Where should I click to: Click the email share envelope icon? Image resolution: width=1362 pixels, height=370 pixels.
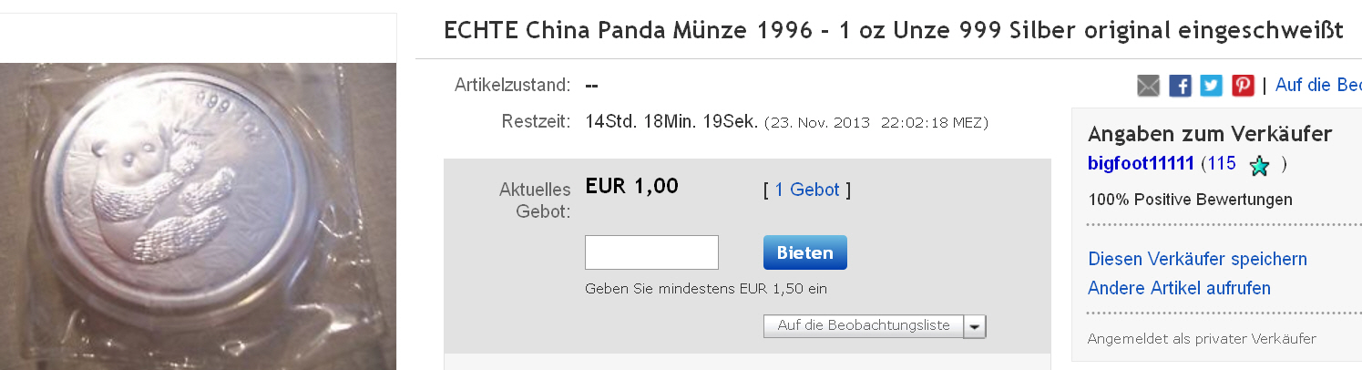(1149, 86)
